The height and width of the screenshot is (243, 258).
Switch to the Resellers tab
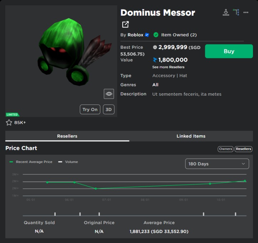coord(67,136)
